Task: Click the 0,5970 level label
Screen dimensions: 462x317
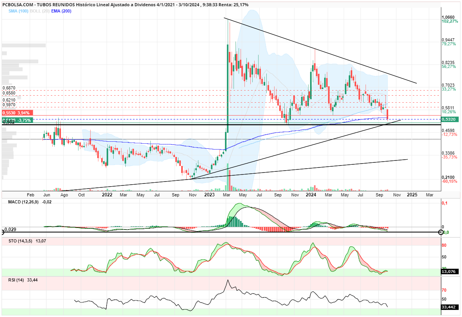Action: (x=9, y=105)
